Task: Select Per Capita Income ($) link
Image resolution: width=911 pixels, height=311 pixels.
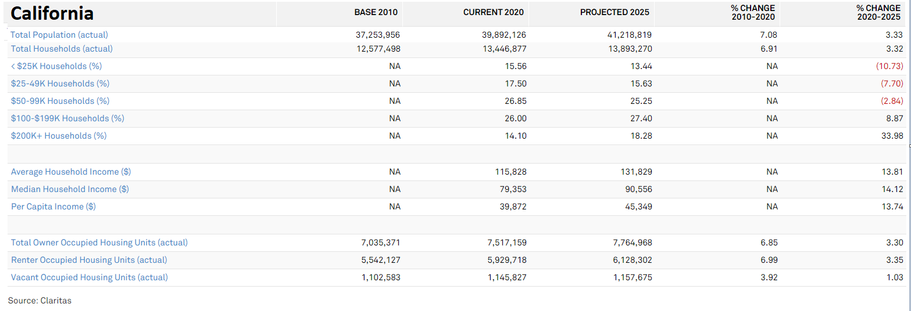Action: pyautogui.click(x=53, y=207)
